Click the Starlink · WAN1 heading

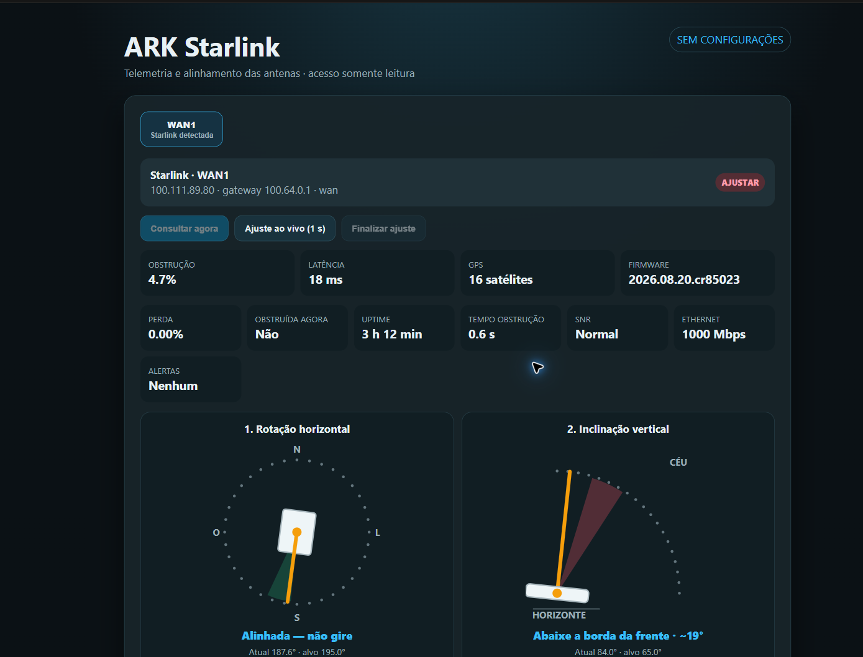pyautogui.click(x=189, y=175)
